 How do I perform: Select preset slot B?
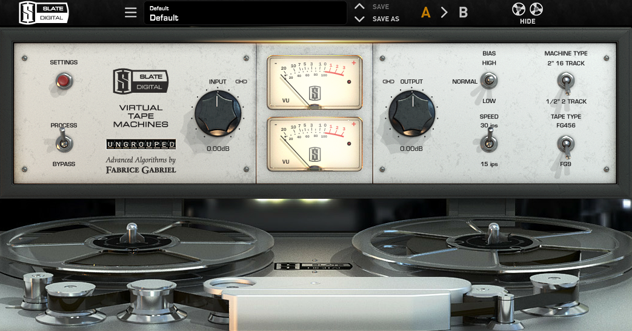click(463, 13)
